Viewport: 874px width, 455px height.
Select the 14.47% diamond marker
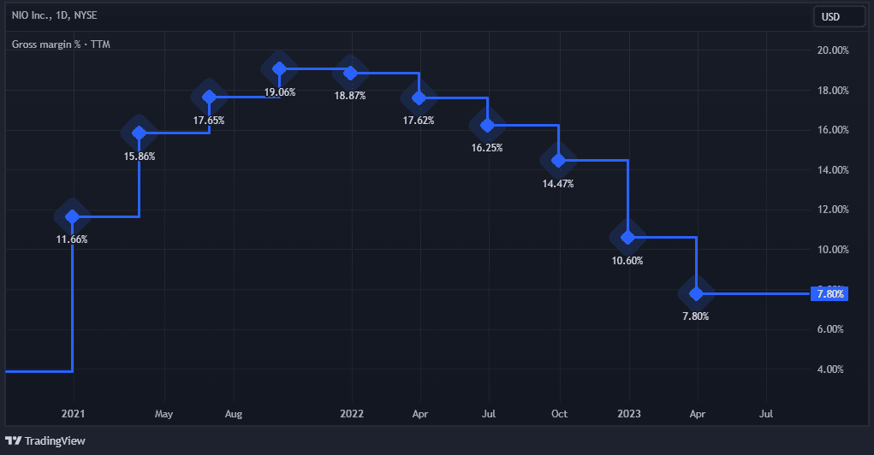558,160
